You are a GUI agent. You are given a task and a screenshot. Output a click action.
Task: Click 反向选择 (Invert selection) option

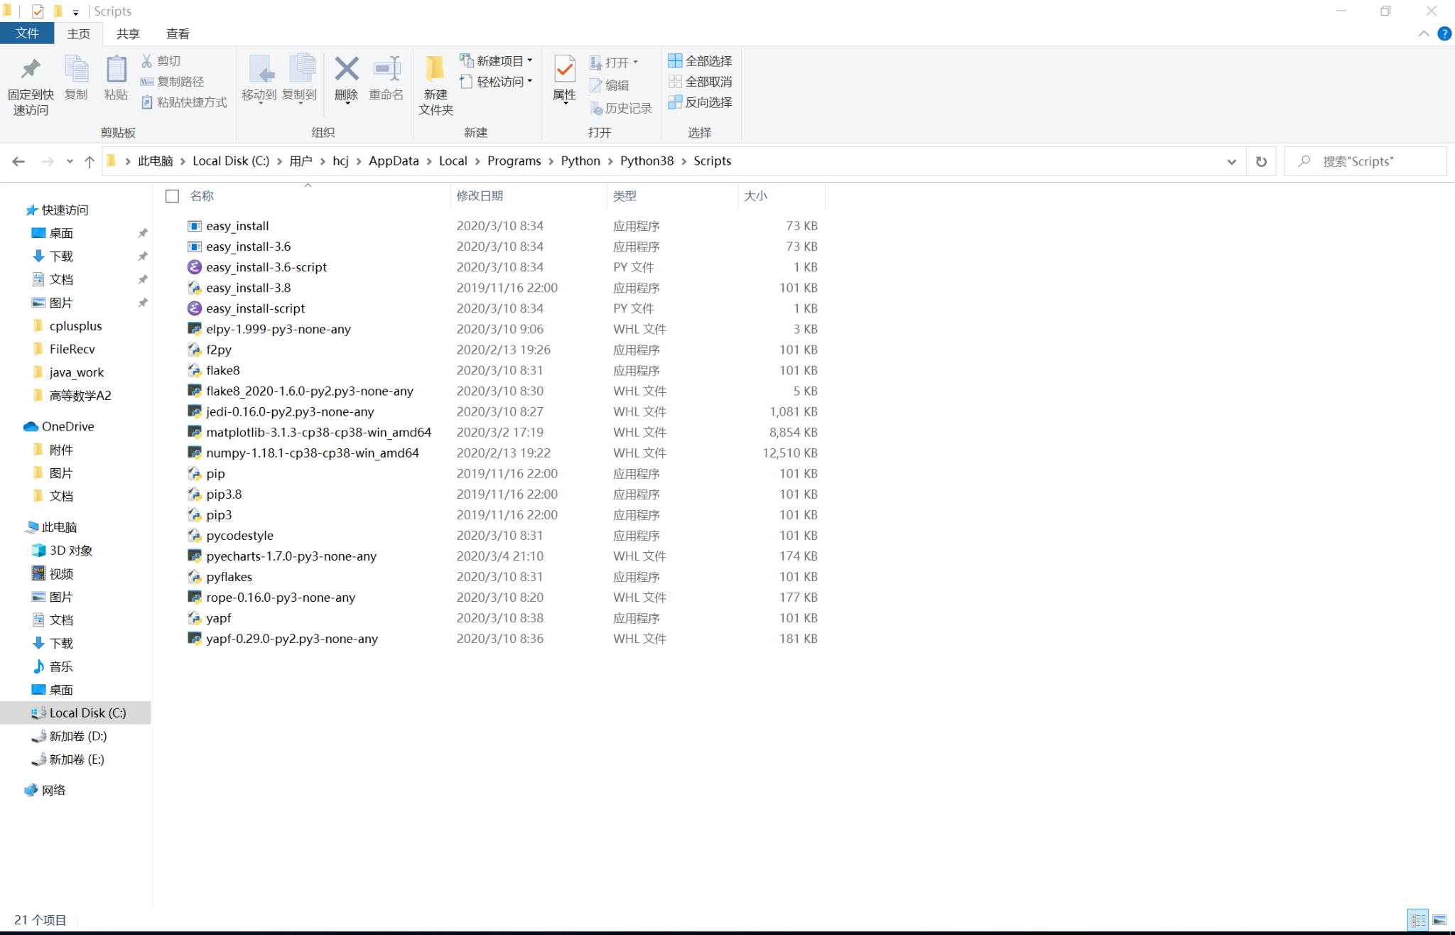click(700, 102)
